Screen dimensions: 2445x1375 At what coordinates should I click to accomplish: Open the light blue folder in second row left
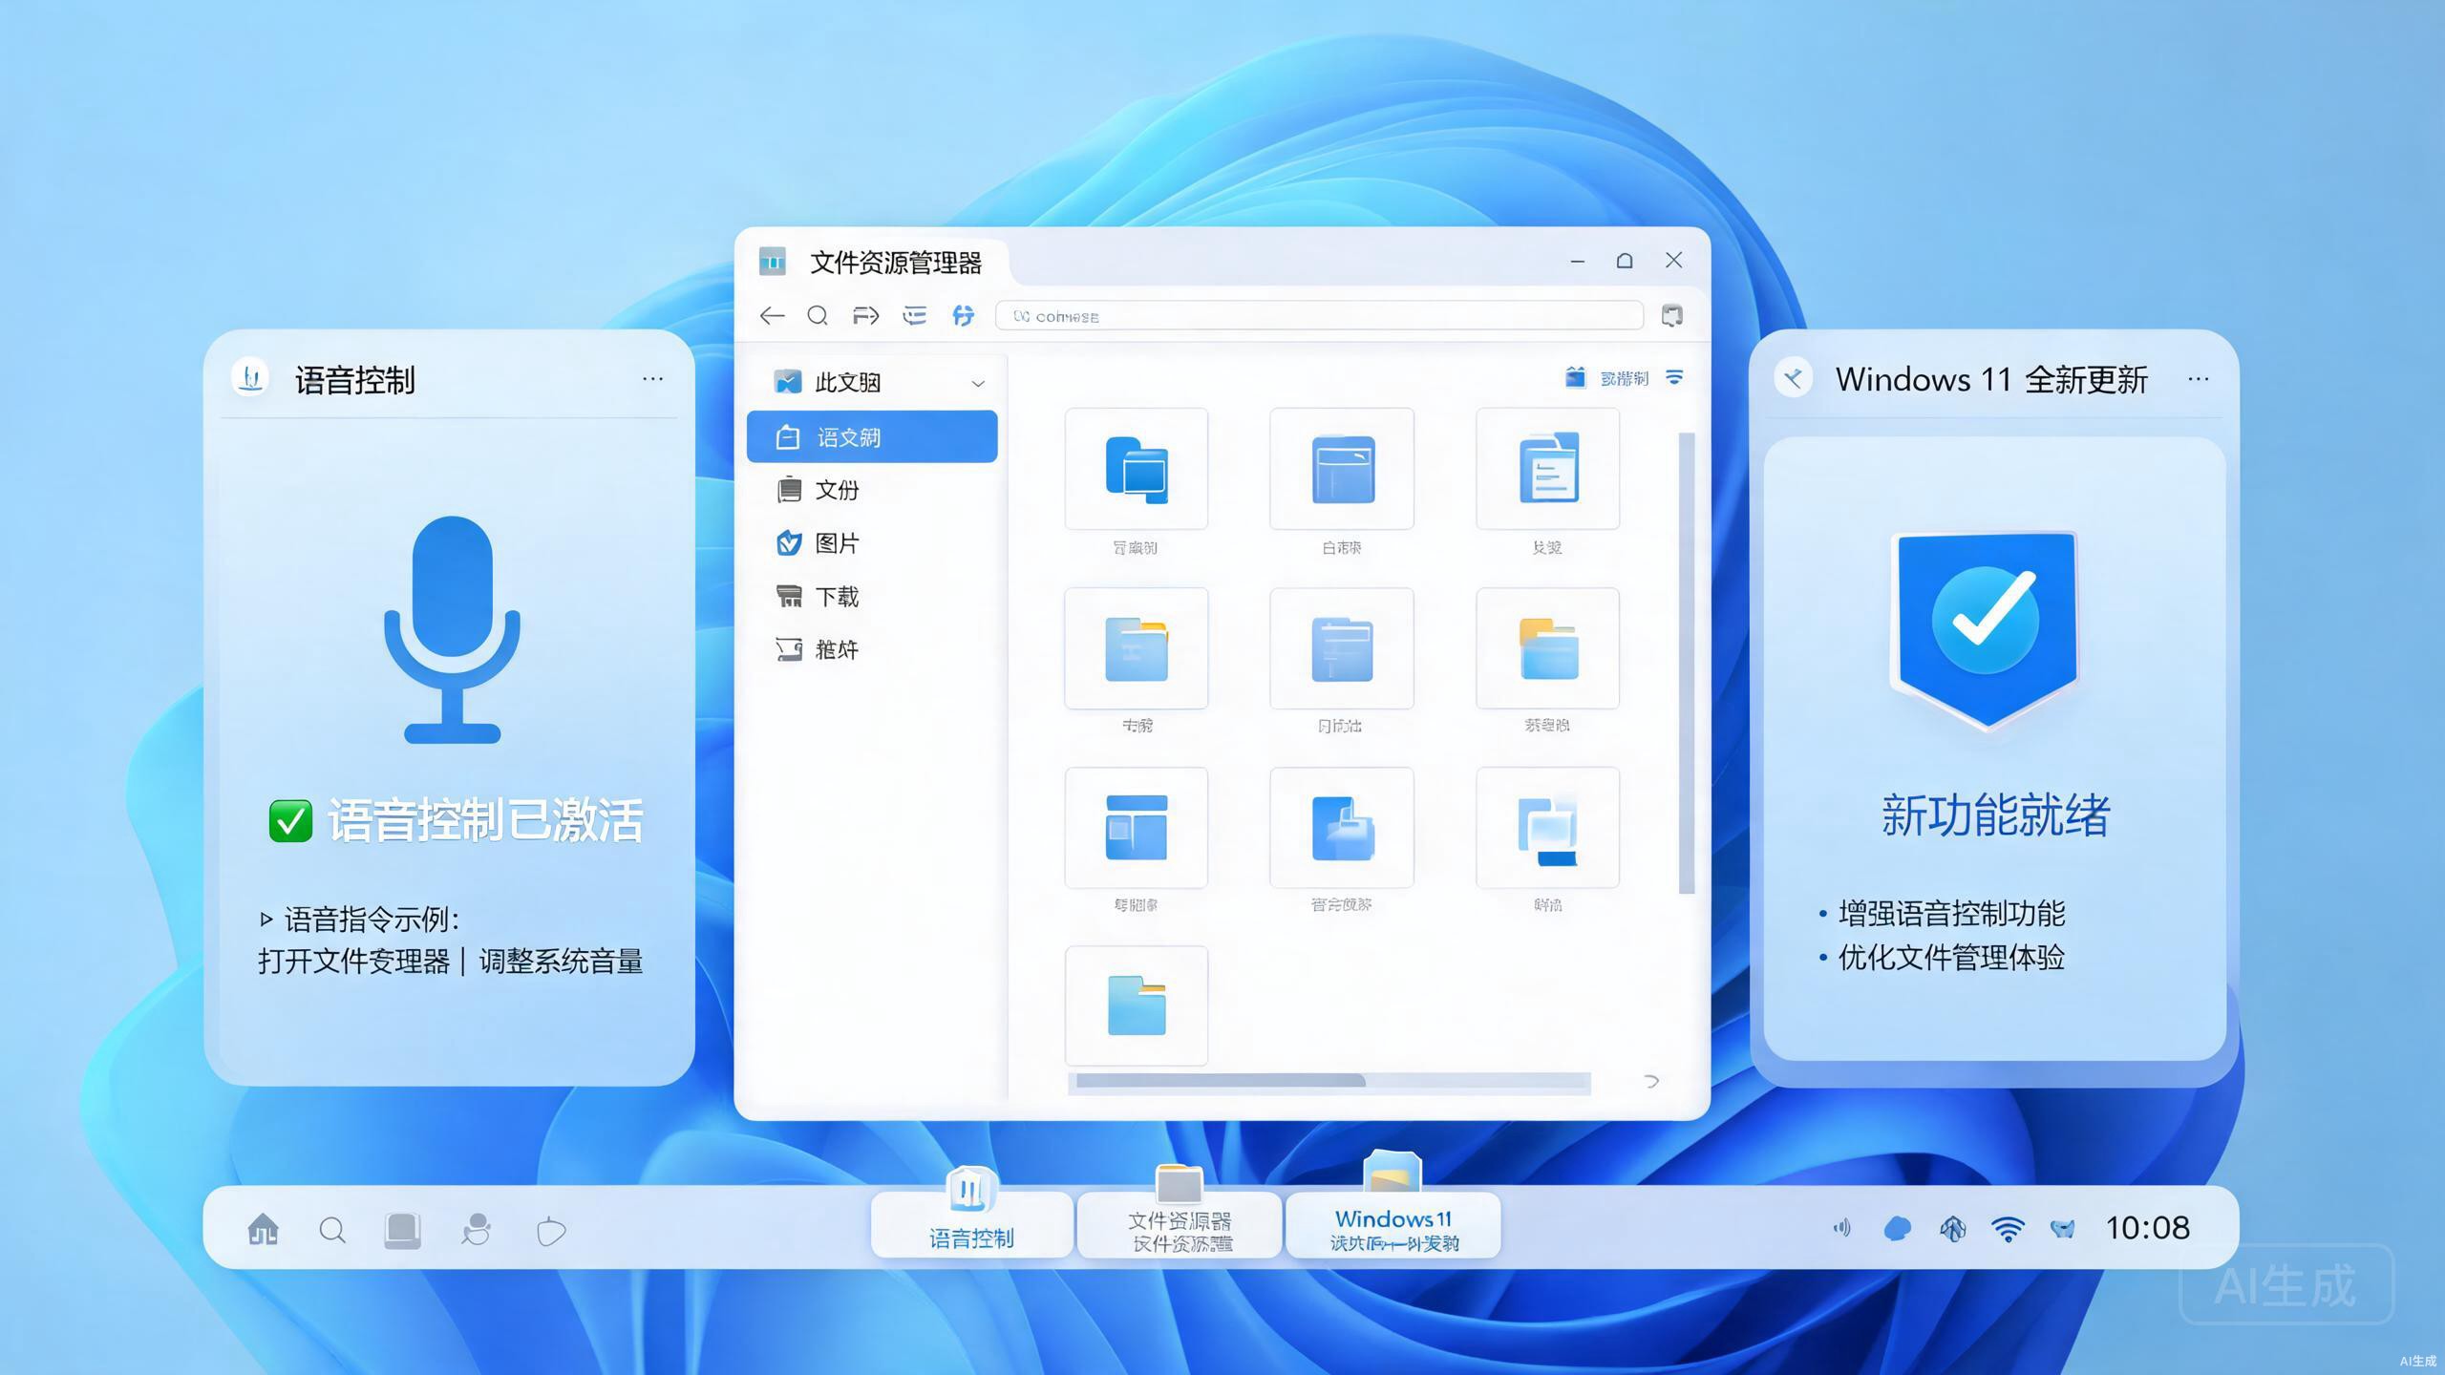[x=1136, y=648]
